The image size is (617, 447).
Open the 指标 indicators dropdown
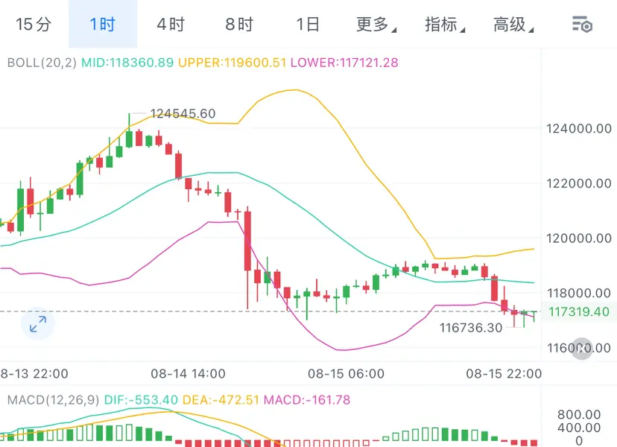(x=445, y=25)
